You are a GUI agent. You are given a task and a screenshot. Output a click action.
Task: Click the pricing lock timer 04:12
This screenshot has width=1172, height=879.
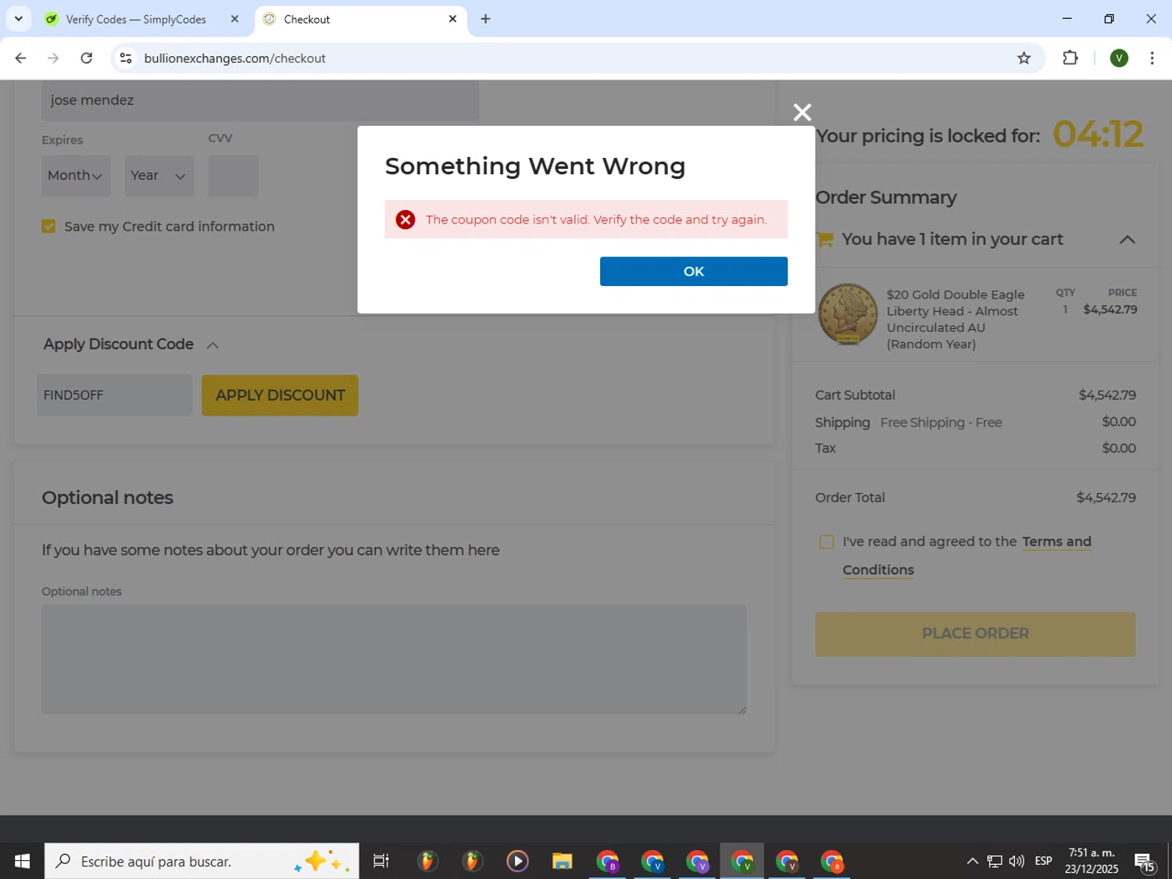[x=1097, y=134]
